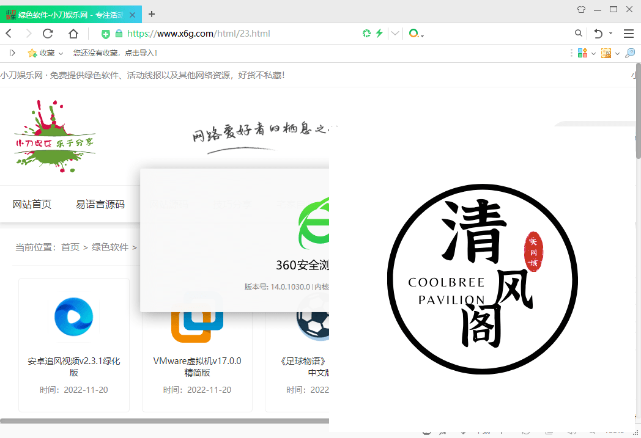Click the undo closed-tab arrow
Viewport: 641px width, 438px height.
598,34
